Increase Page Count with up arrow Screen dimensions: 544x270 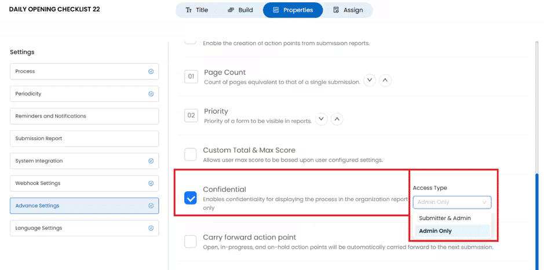(385, 81)
